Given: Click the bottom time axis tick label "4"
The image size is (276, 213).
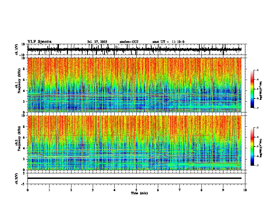Looking at the screenshot, I should [x=115, y=190].
